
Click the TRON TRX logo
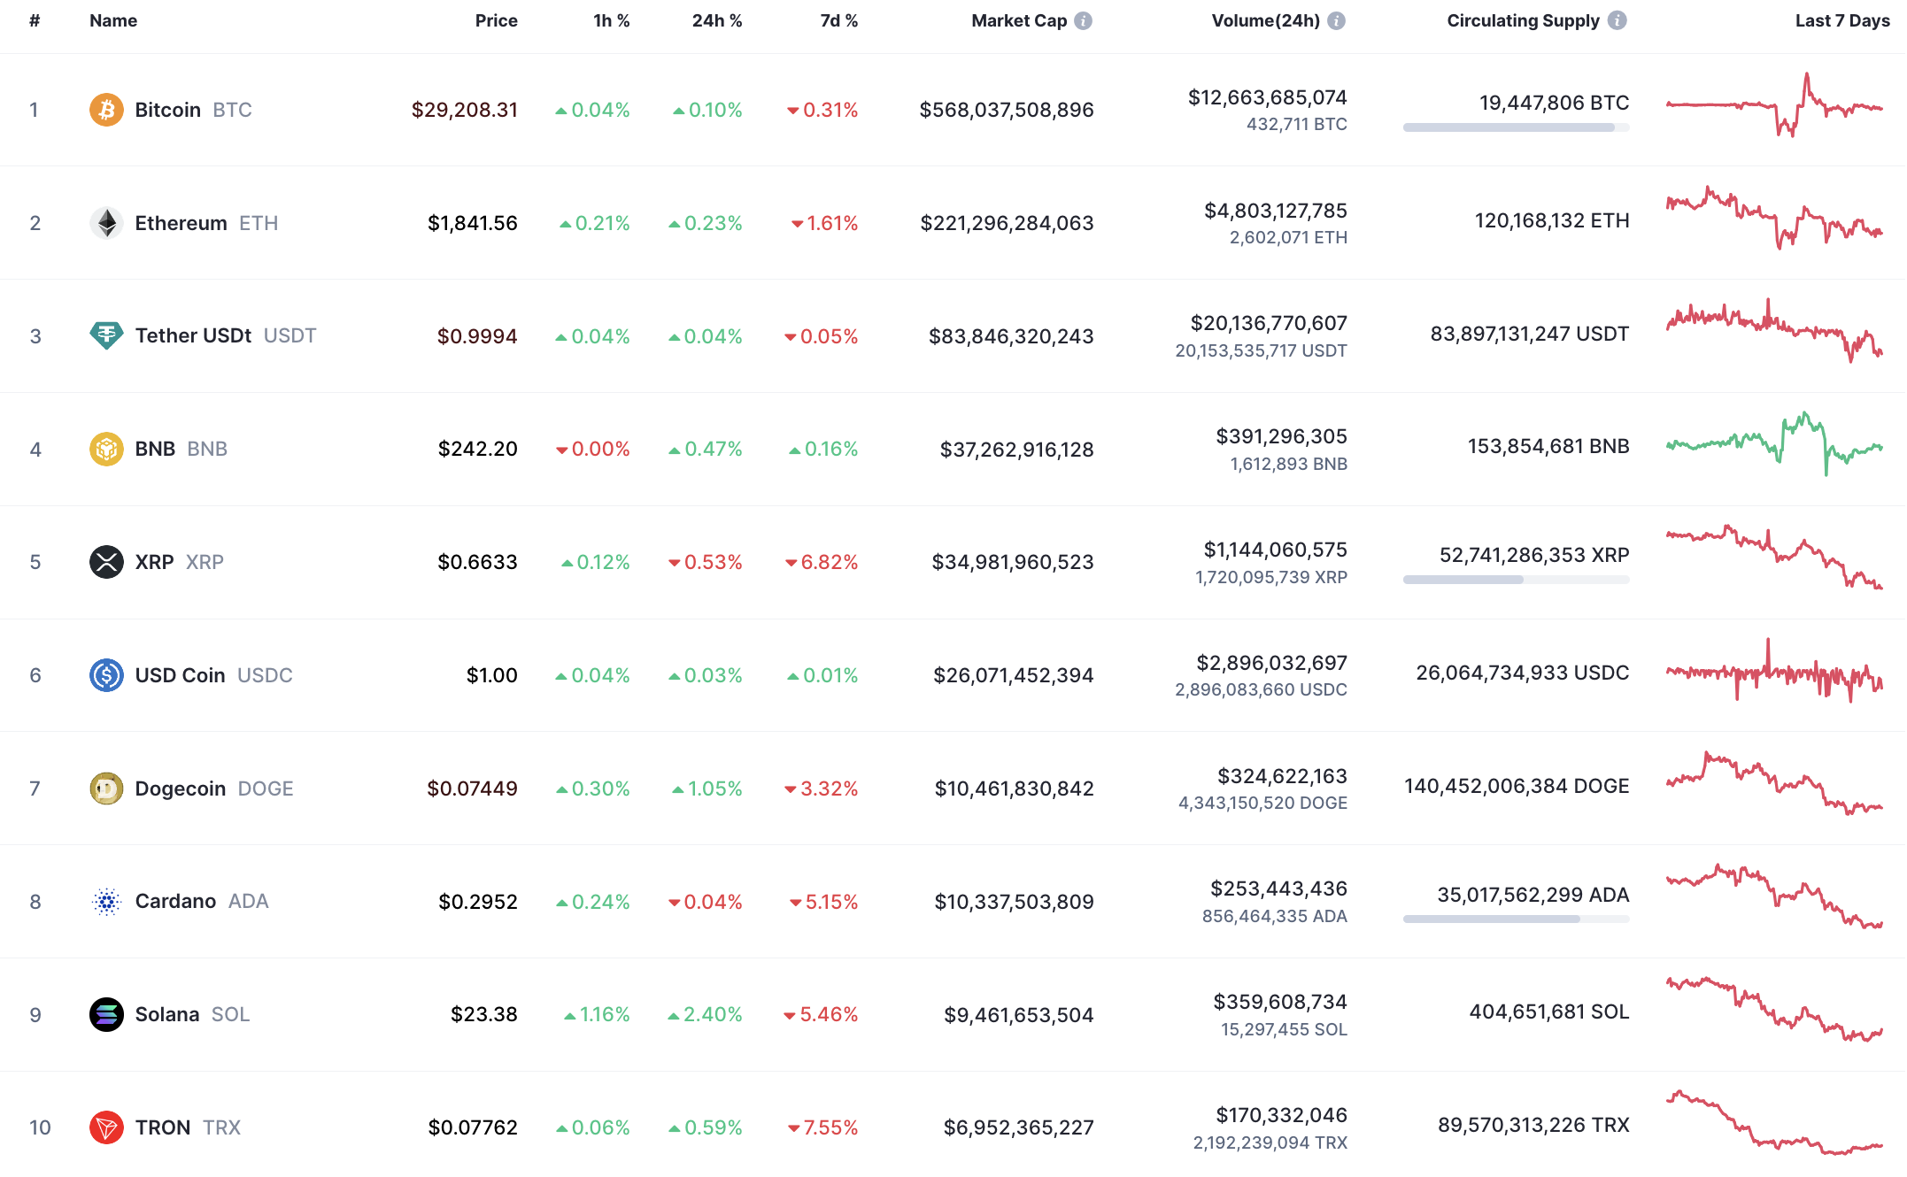point(106,1127)
